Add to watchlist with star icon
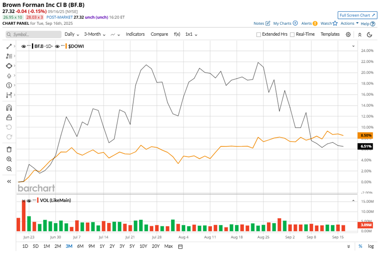 tap(335, 23)
